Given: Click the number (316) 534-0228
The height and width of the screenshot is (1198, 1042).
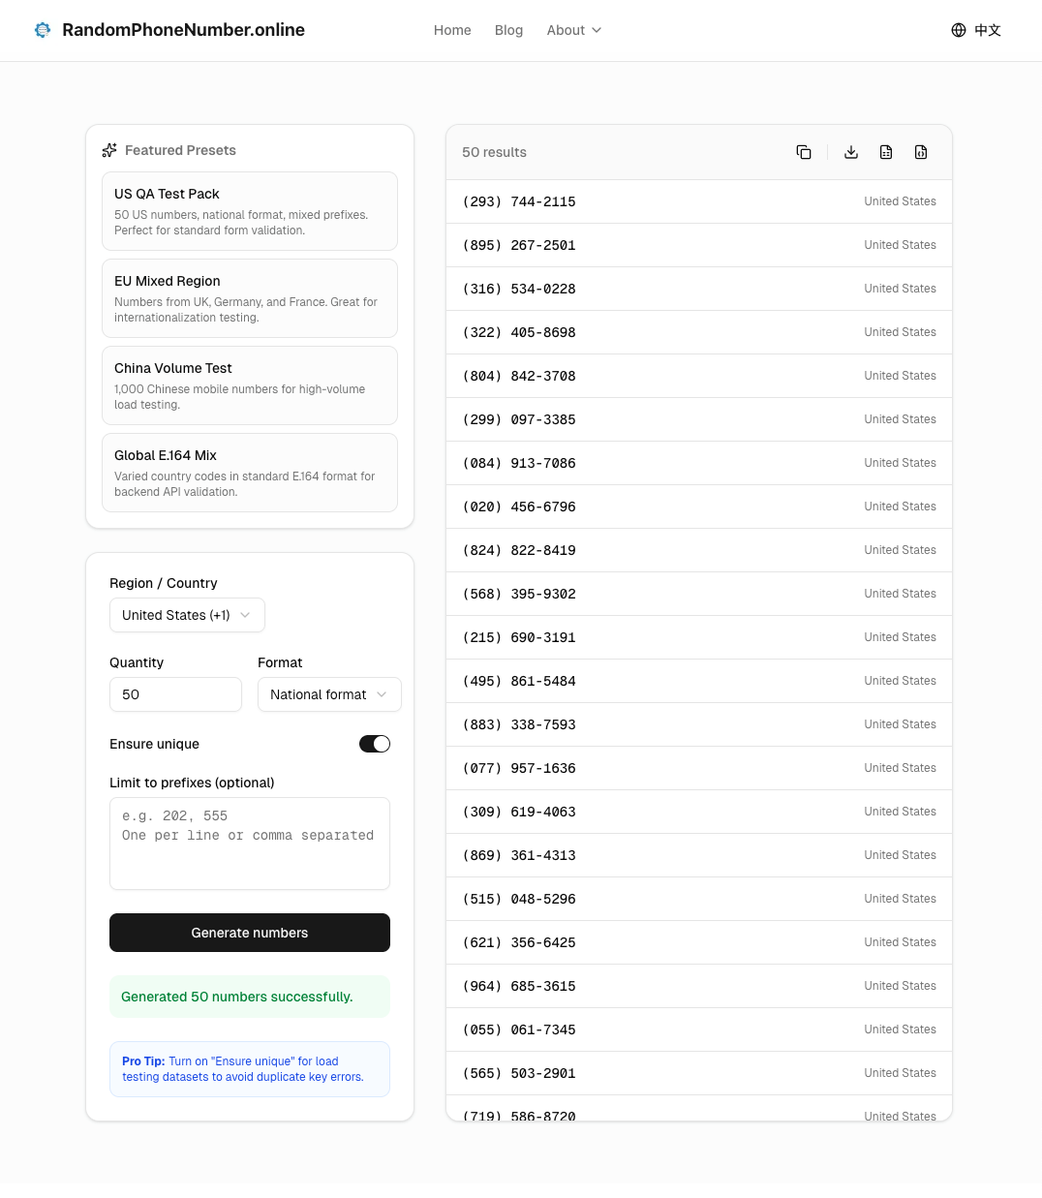Looking at the screenshot, I should (x=519, y=289).
